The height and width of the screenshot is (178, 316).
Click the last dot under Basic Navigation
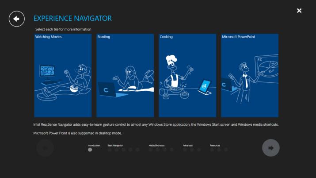click(x=137, y=150)
